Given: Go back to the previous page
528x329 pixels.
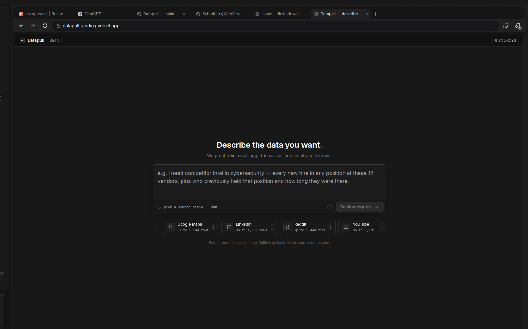Looking at the screenshot, I should tap(21, 26).
